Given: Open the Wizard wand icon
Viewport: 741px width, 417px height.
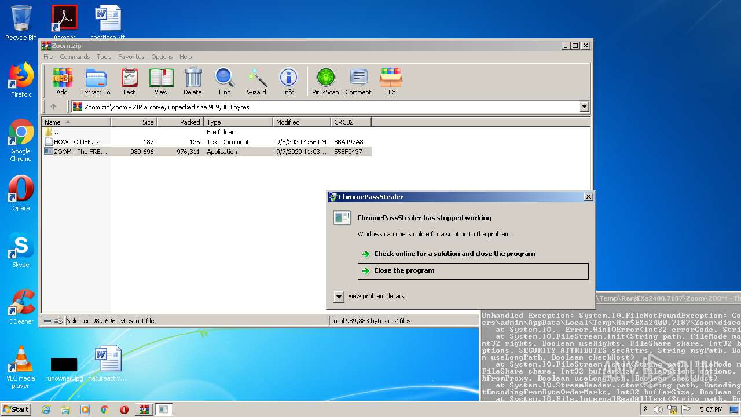Looking at the screenshot, I should tap(256, 81).
